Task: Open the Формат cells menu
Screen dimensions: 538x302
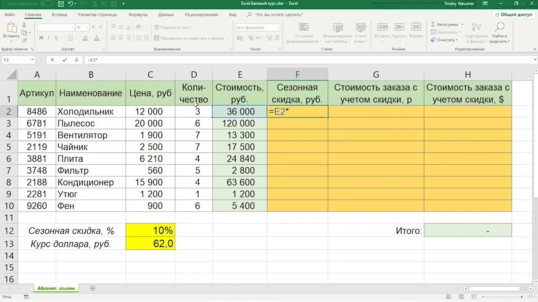Action: pos(416,31)
